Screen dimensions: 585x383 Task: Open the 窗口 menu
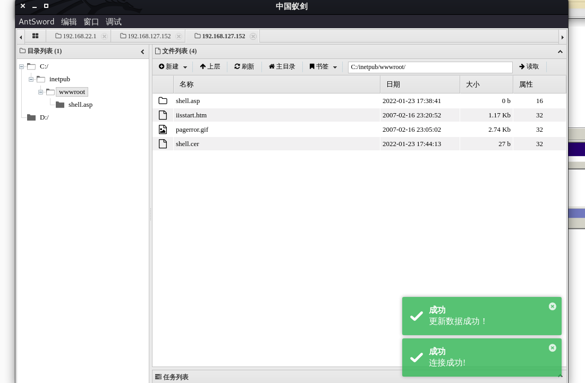91,22
